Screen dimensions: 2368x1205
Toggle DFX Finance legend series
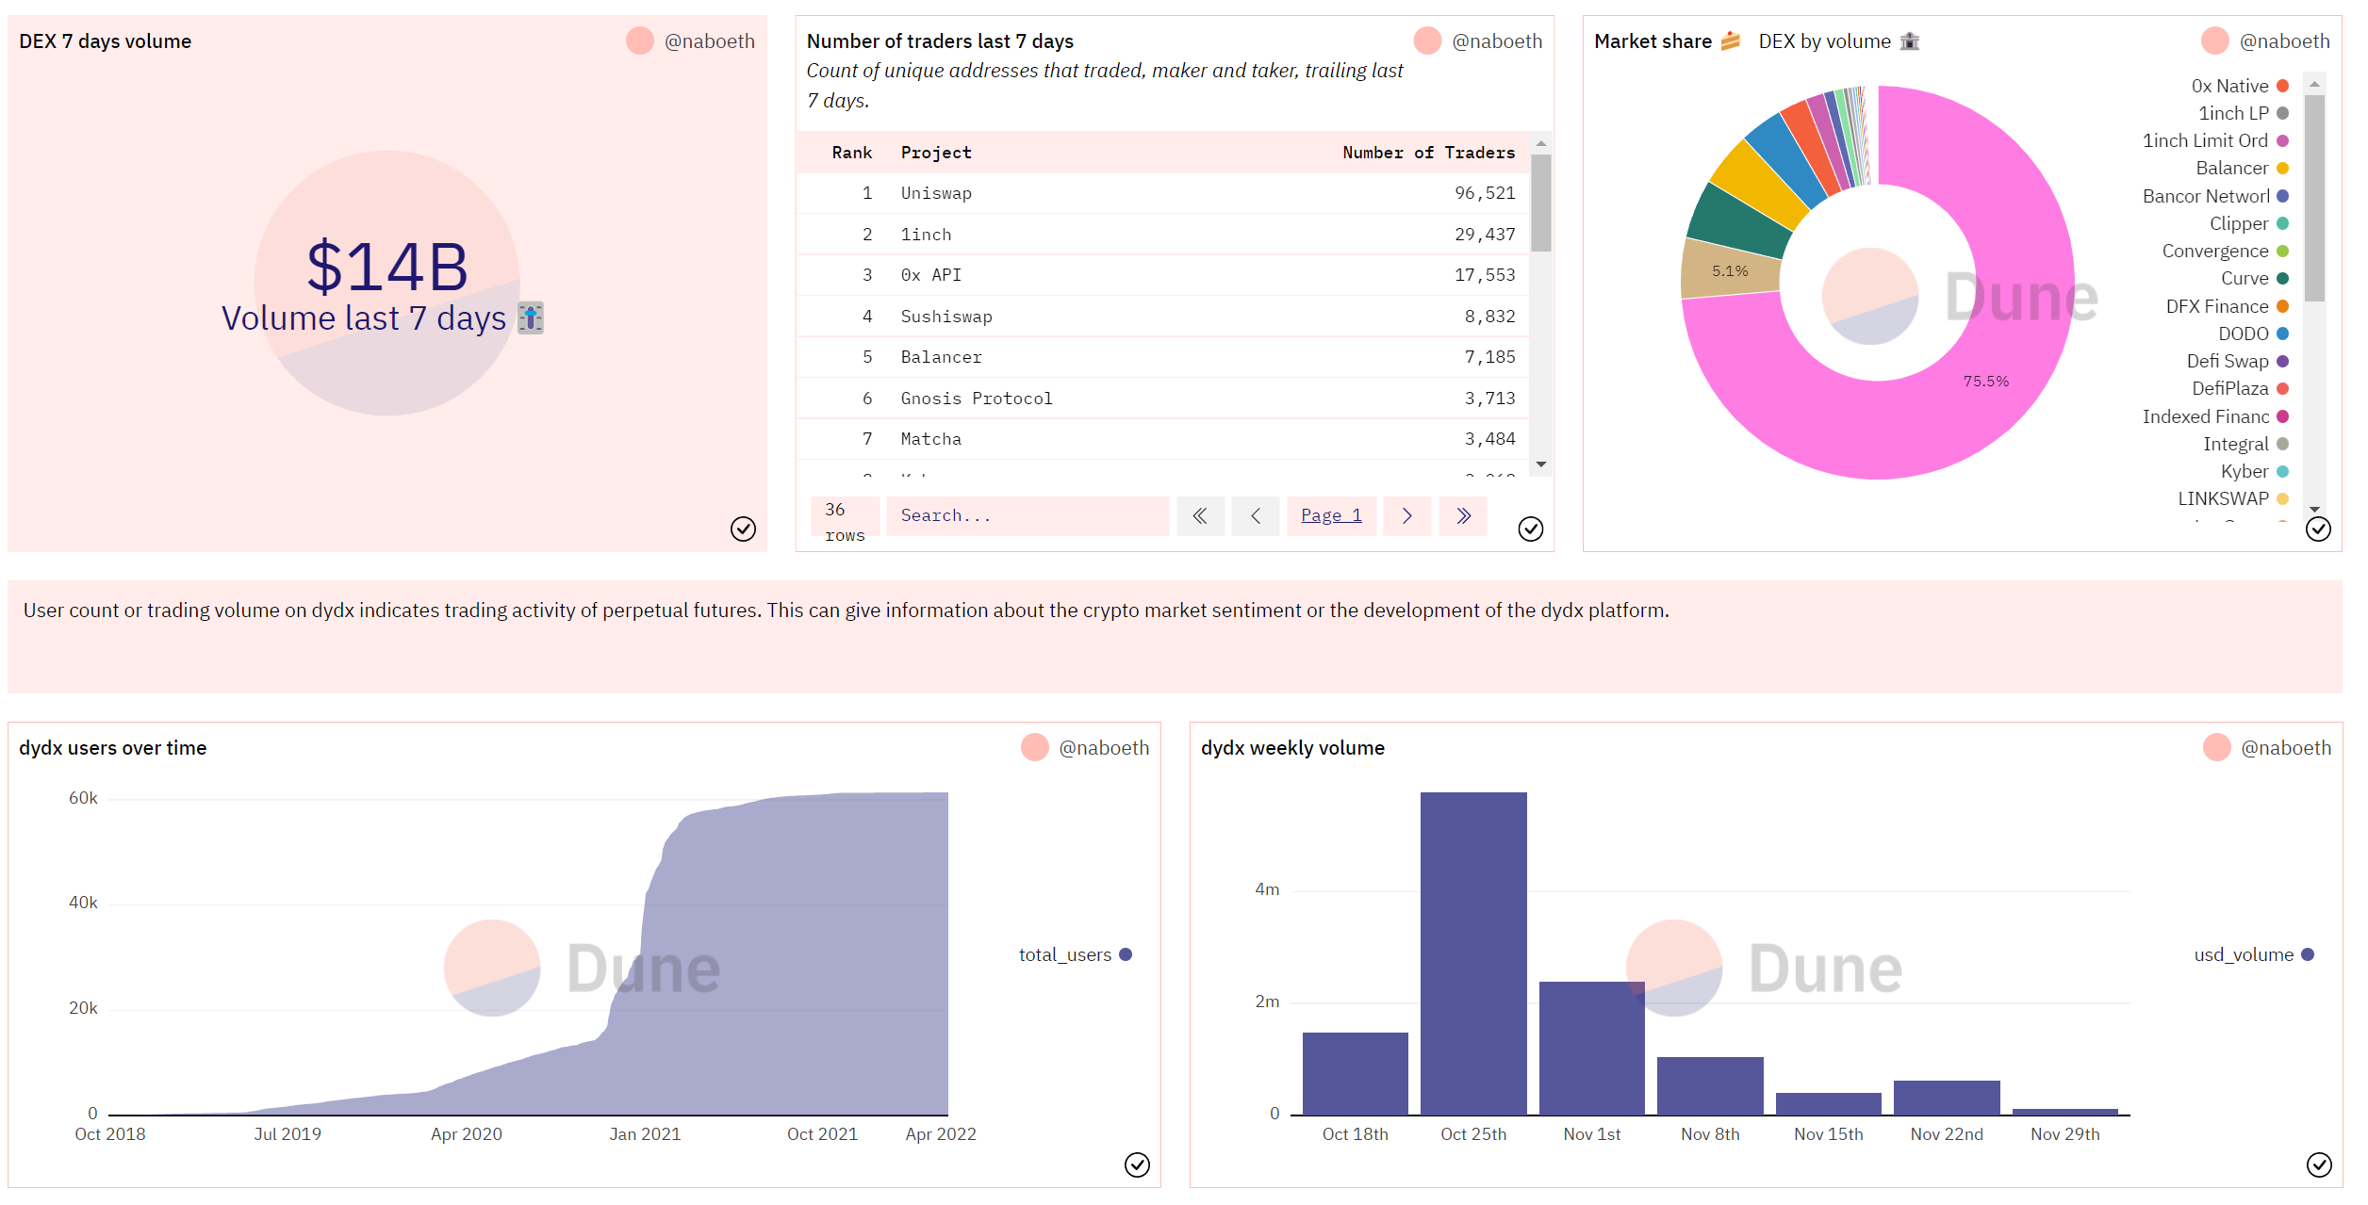point(2227,306)
